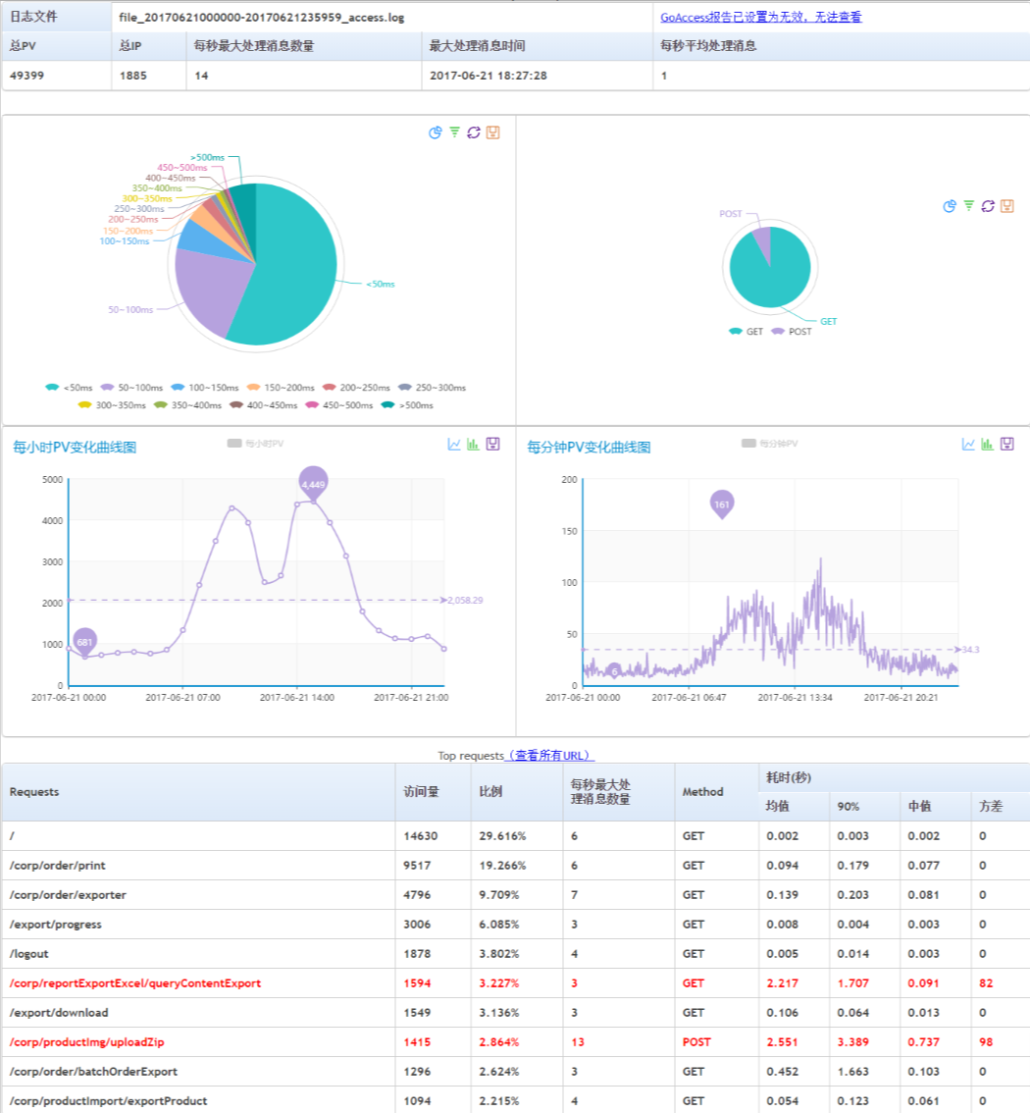Switch response-time chart to pie view icon
This screenshot has width=1030, height=1113.
[436, 132]
